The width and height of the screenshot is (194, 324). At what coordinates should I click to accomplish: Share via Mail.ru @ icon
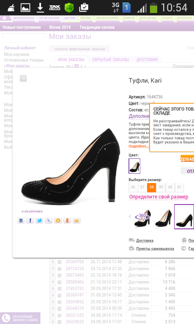pos(58,220)
